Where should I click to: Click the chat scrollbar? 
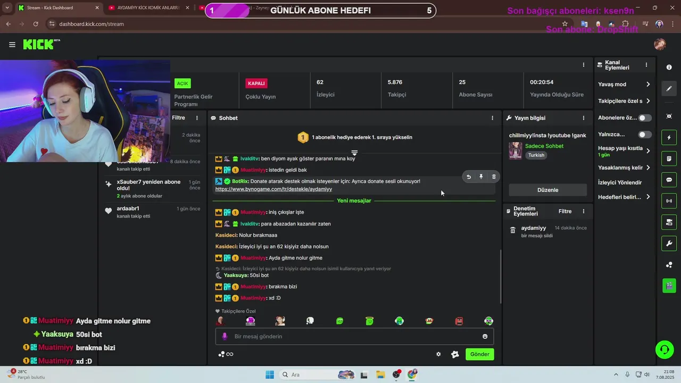click(x=501, y=277)
